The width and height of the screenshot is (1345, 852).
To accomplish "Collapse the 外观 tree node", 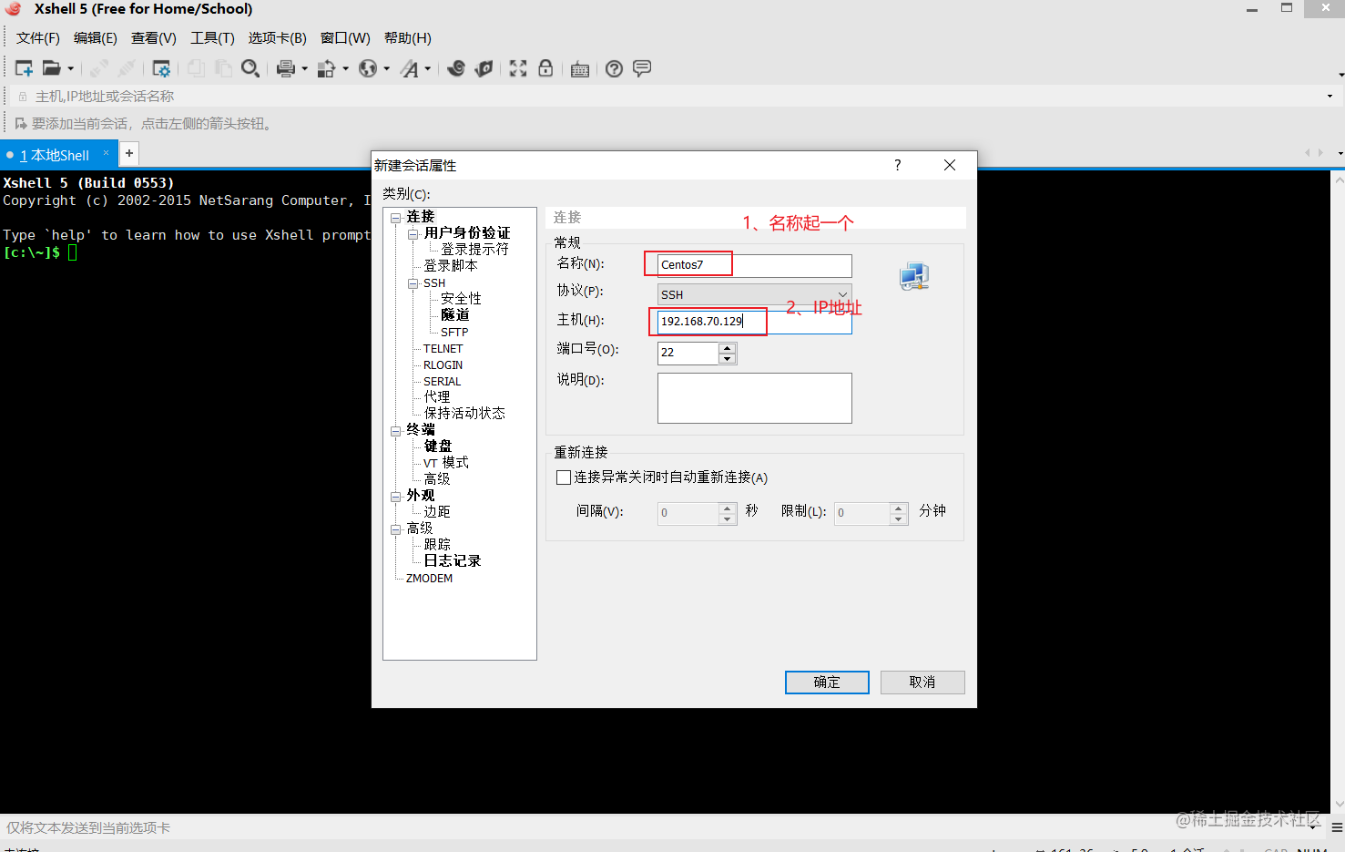I will 396,497.
